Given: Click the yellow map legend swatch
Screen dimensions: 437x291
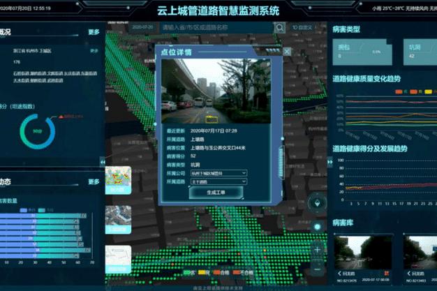Looking at the screenshot, I should point(202,272).
